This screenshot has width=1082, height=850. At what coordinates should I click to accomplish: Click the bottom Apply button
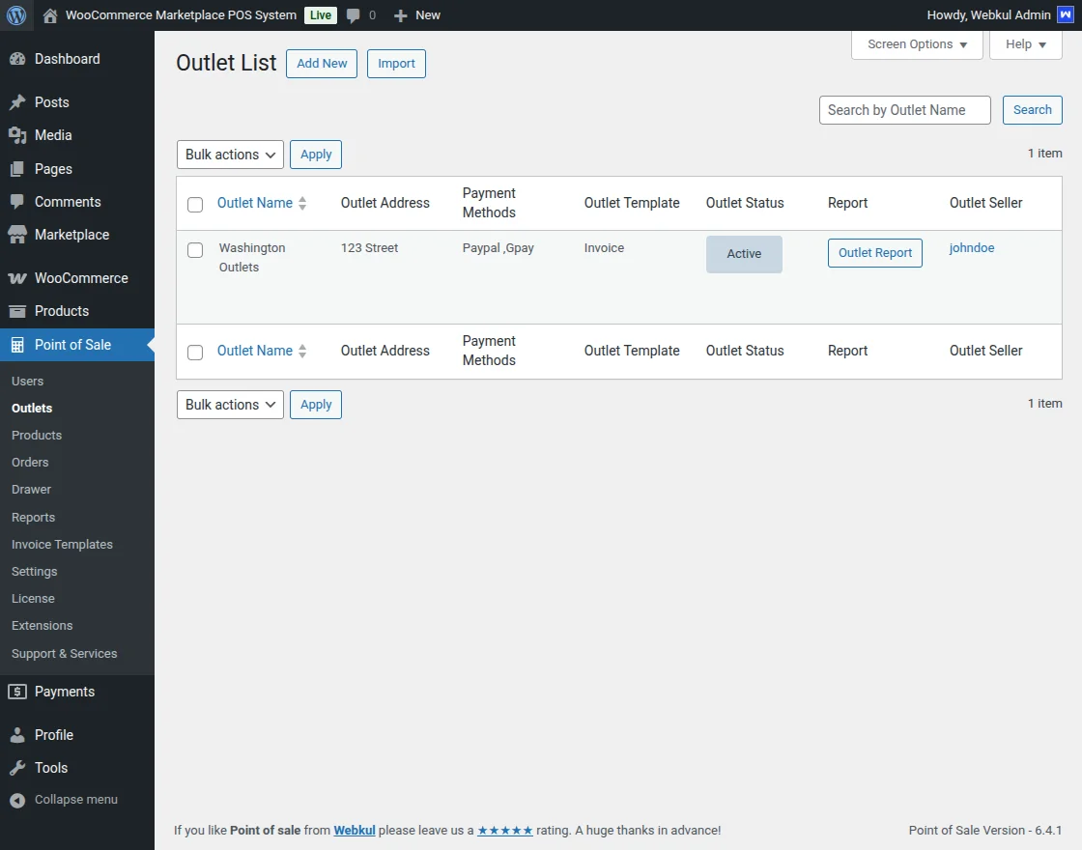[316, 405]
